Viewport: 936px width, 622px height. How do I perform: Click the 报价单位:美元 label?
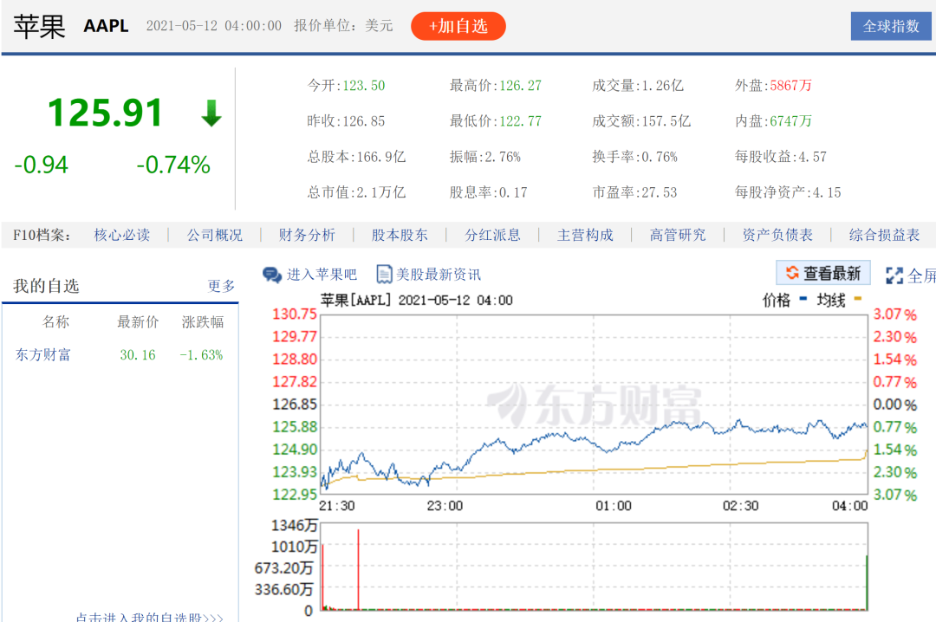[x=343, y=26]
